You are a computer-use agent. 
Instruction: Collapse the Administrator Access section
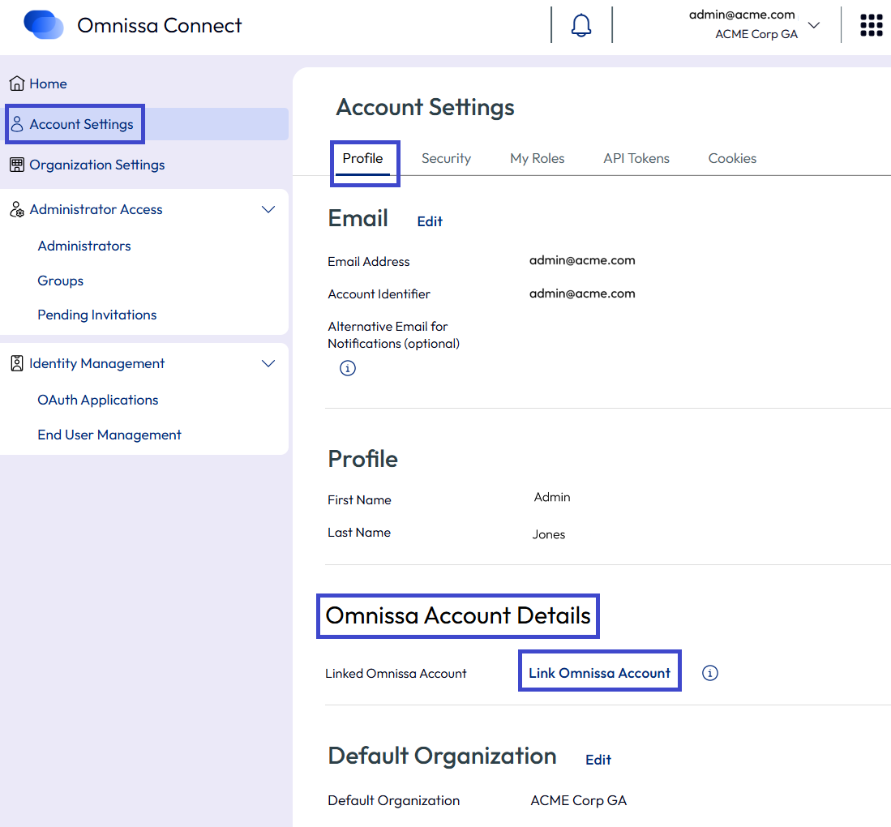pos(268,209)
